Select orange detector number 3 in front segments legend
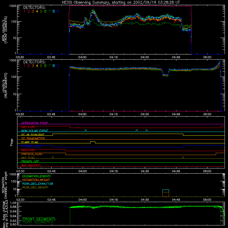Screen dimensions: 228x228 pos(33,11)
